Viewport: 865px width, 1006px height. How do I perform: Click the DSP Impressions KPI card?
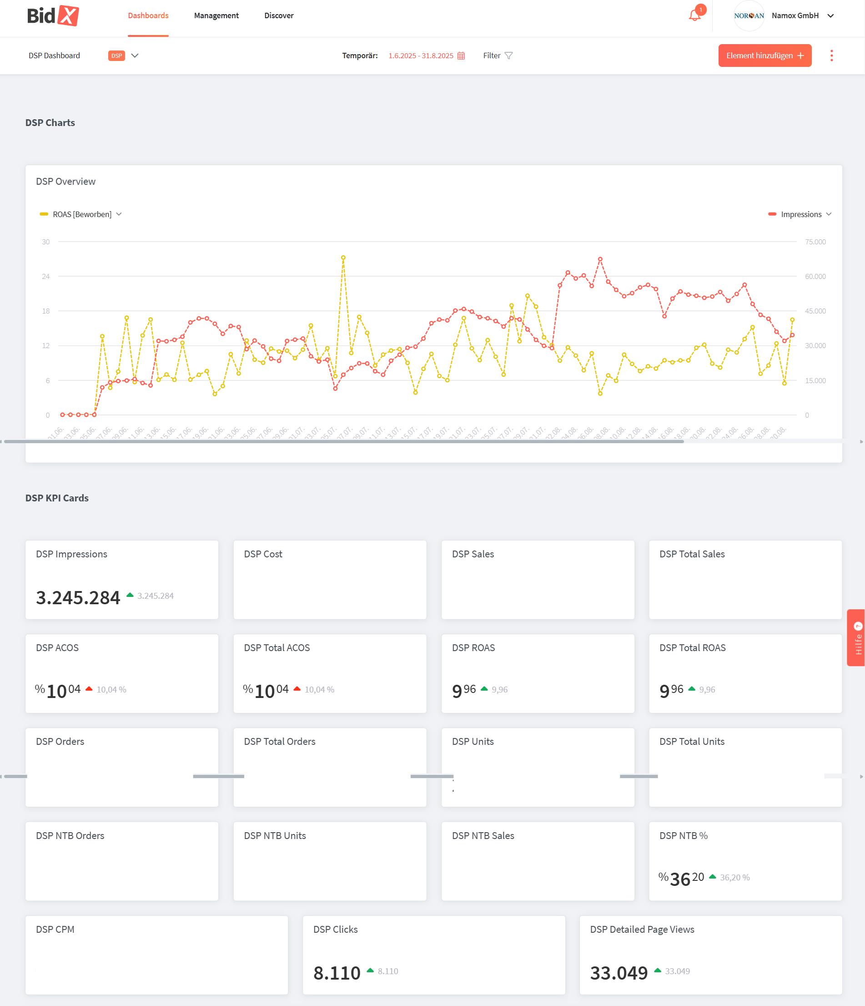pyautogui.click(x=122, y=579)
